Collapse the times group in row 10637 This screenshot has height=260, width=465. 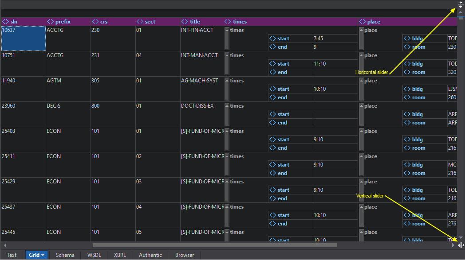tap(227, 39)
